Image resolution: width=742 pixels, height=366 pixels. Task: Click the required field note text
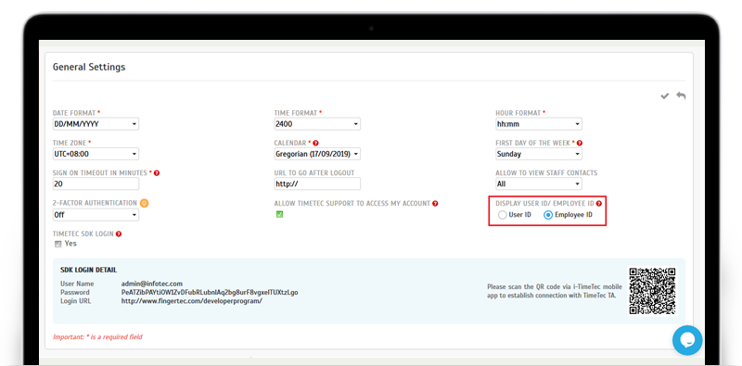coord(97,337)
